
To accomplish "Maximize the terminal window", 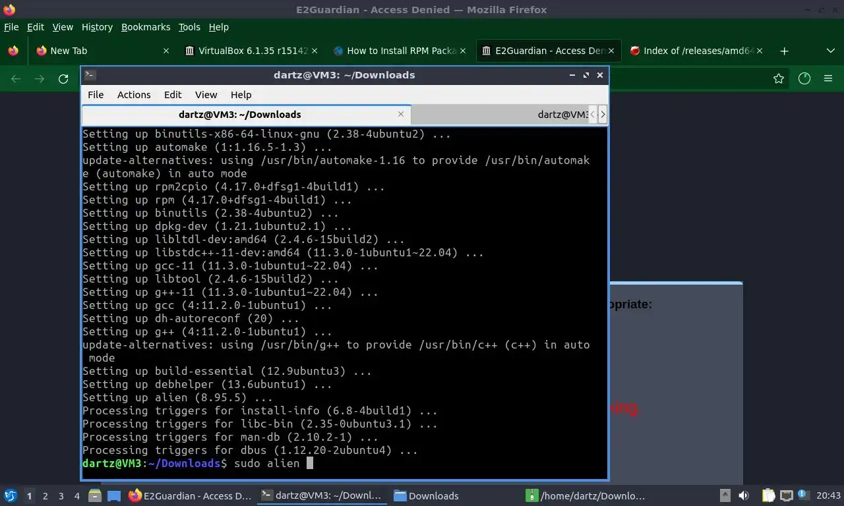I will coord(586,75).
